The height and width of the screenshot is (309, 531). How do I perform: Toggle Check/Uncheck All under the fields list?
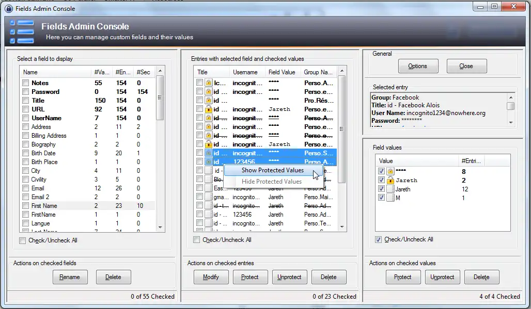[x=22, y=240]
